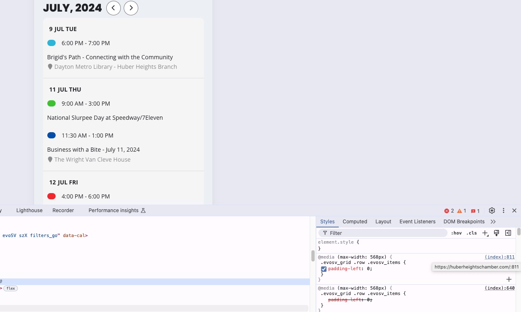Click the 9:00 AM - 3:00 PM time
This screenshot has height=312, width=521.
point(86,104)
